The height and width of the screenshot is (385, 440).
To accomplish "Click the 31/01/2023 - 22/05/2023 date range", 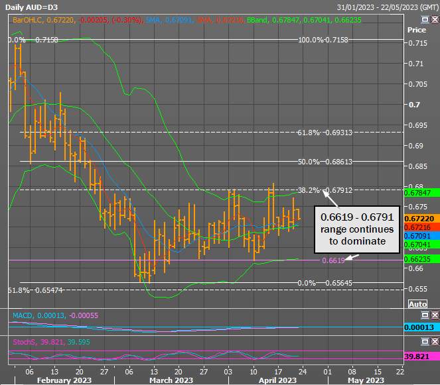I will tap(388, 7).
